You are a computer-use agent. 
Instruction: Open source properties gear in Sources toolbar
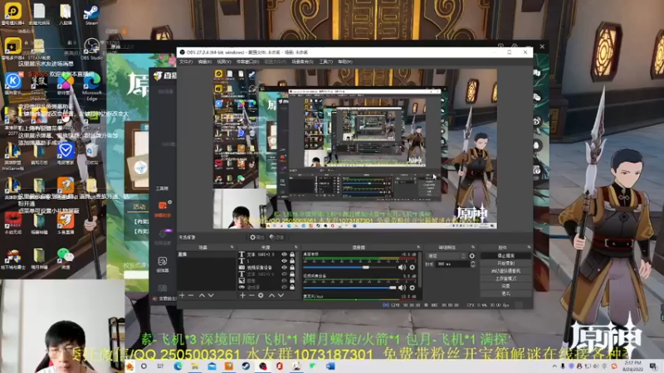tap(261, 295)
